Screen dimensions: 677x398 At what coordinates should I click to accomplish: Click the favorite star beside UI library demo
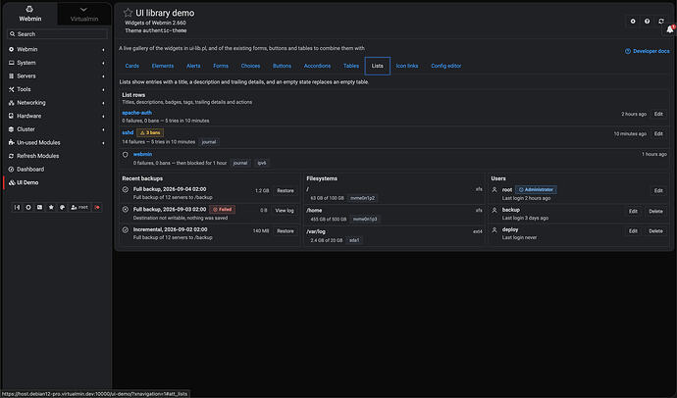128,13
